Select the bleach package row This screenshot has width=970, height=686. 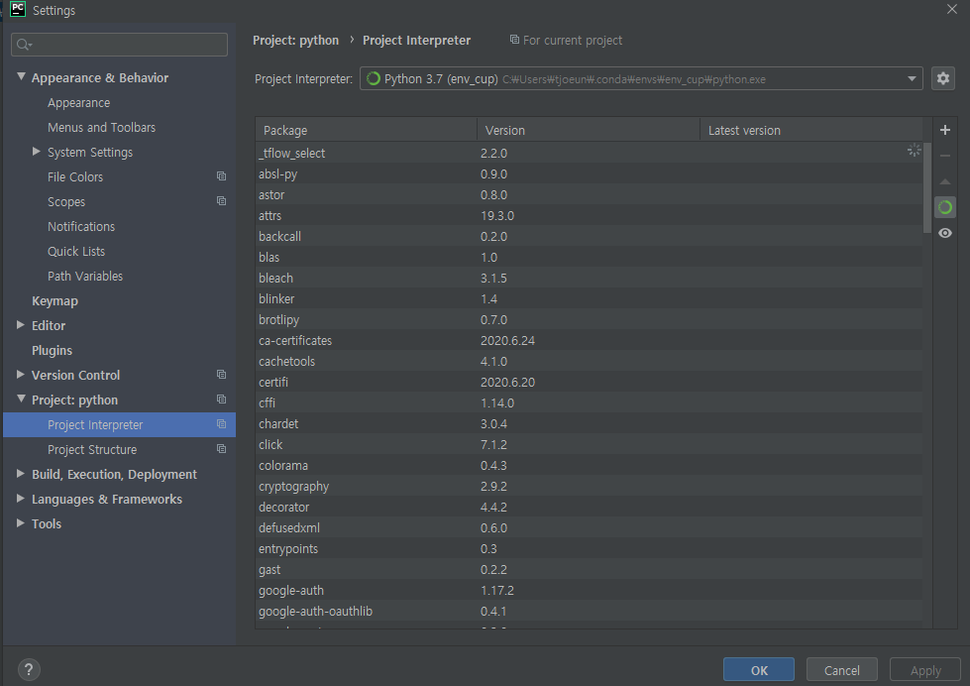[x=589, y=278]
